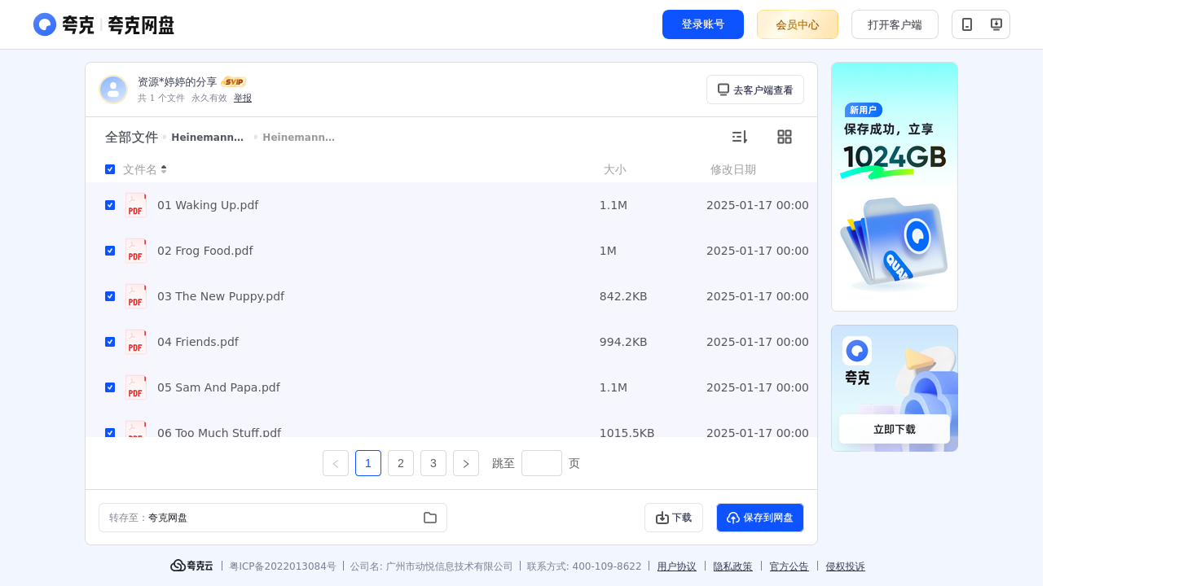Image resolution: width=1183 pixels, height=586 pixels.
Task: Click the Quark Cloud logo in the footer
Action: [191, 566]
